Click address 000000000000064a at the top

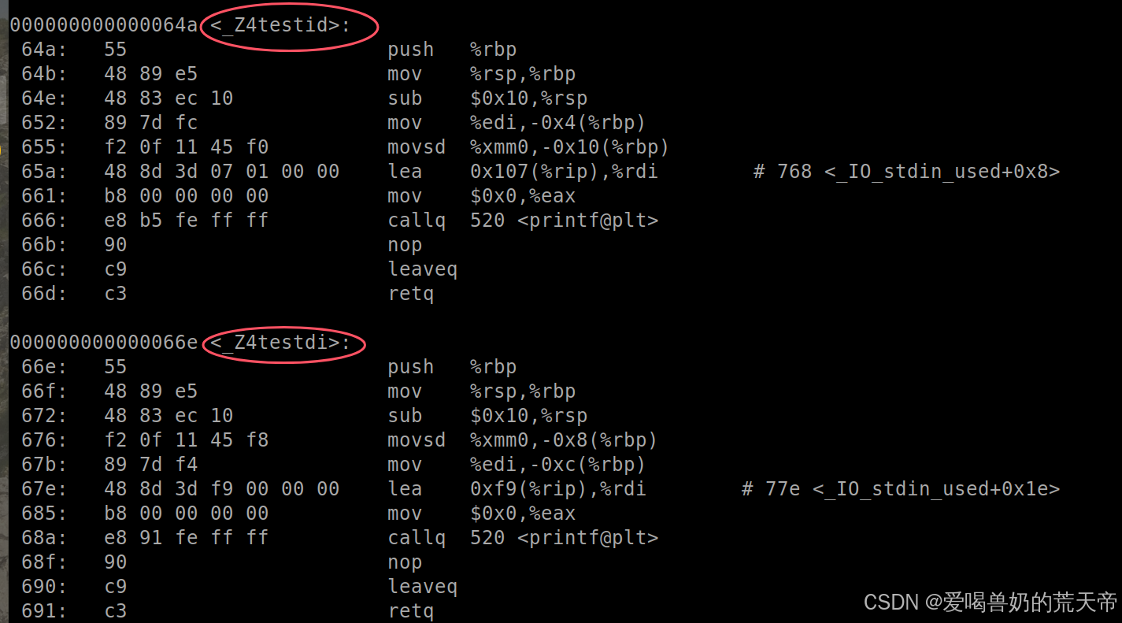click(103, 25)
